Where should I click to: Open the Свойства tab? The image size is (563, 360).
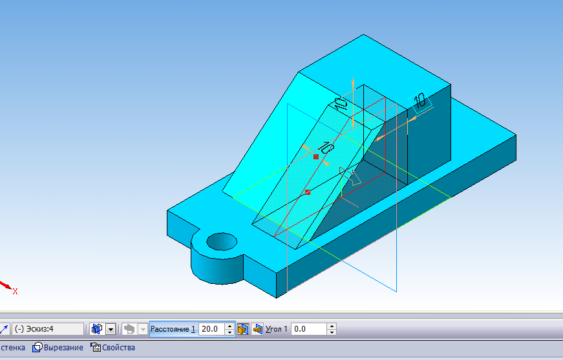[113, 348]
